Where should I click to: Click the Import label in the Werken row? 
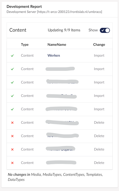point(99,56)
